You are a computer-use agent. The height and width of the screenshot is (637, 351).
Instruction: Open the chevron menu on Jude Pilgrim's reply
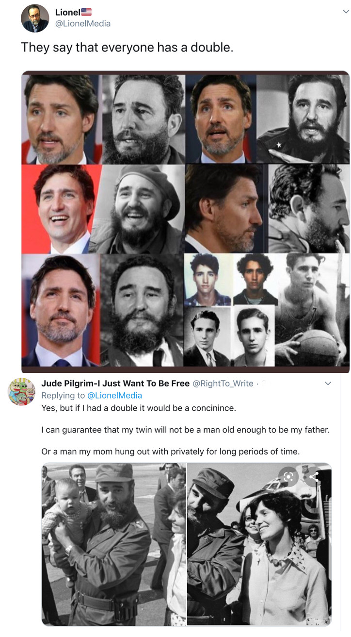coord(328,384)
